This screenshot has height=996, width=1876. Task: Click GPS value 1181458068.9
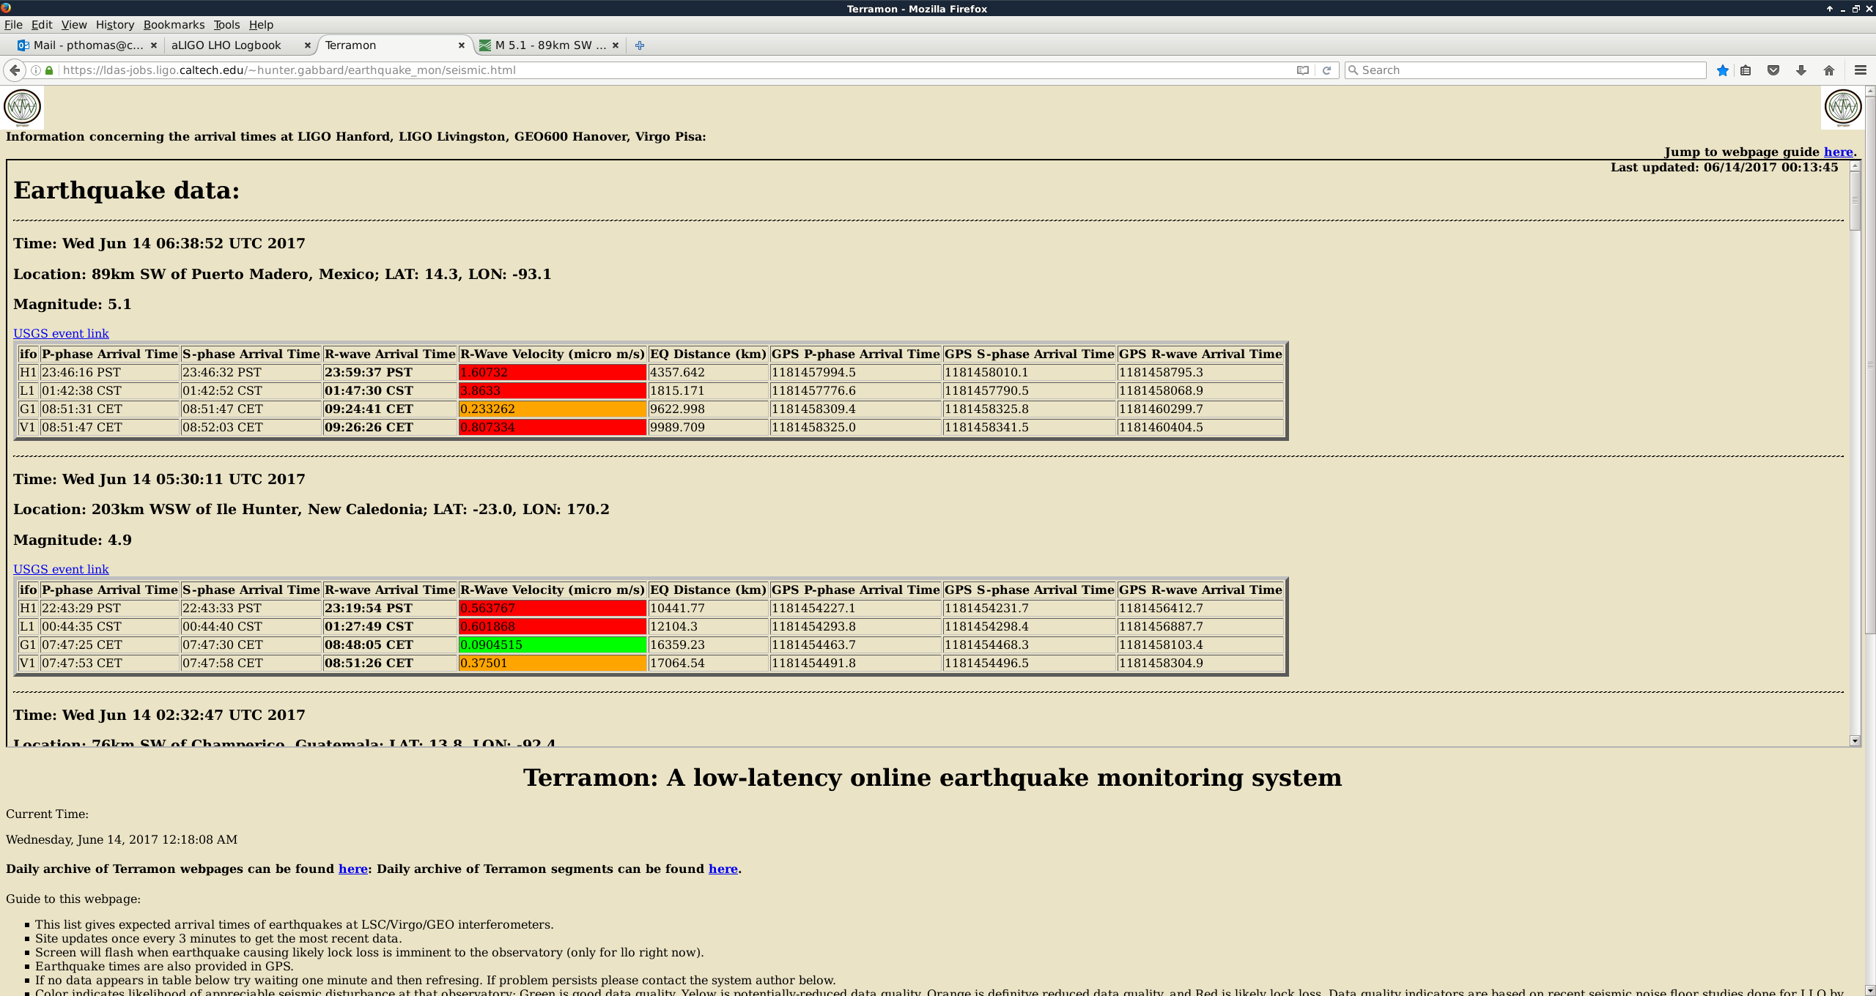point(1200,391)
